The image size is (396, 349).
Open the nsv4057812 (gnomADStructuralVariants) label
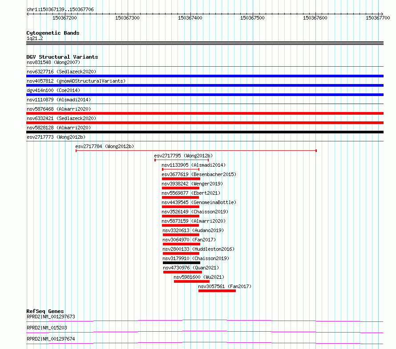tap(76, 81)
